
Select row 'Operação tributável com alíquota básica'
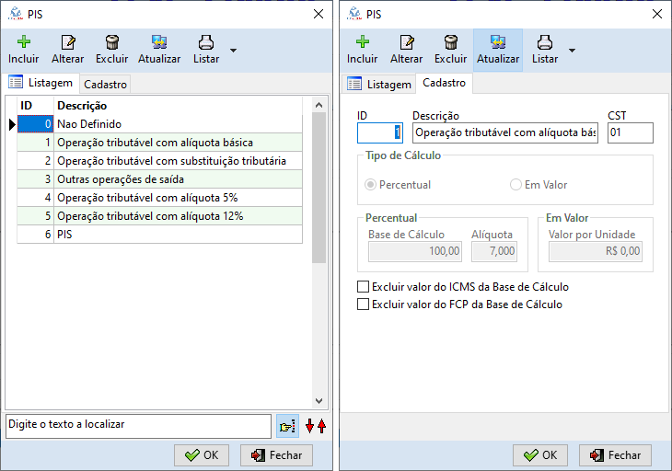point(159,143)
